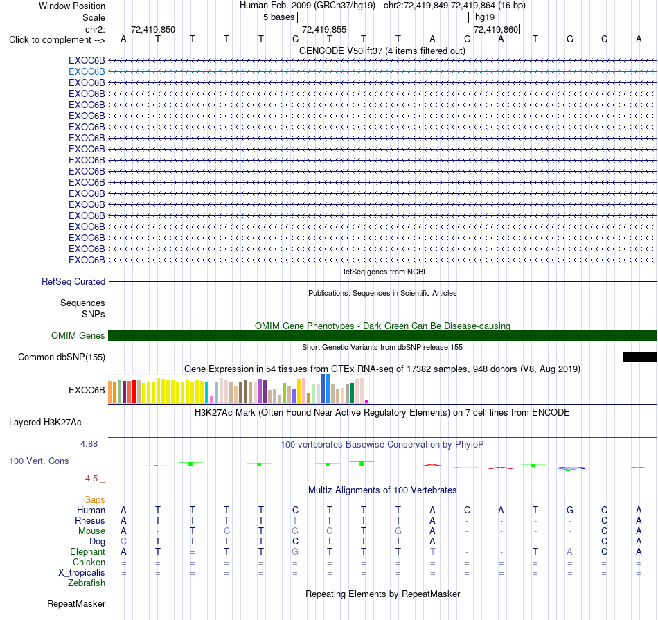Open 'Short Genetic Variants from dbSNP release 155'
The width and height of the screenshot is (658, 620).
(382, 347)
